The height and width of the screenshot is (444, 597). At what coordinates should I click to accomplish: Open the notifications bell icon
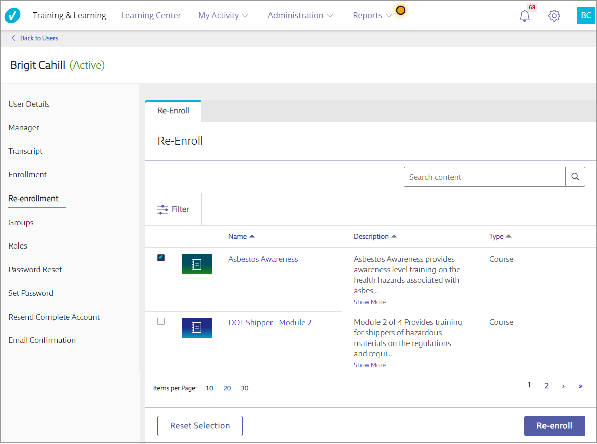525,16
